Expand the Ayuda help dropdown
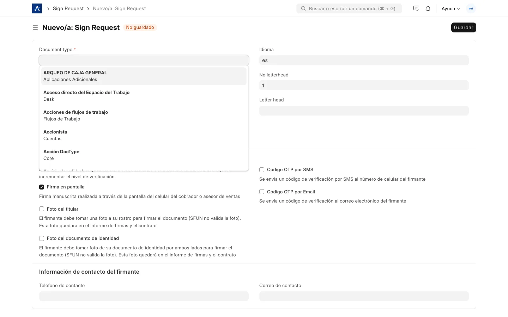 (x=451, y=8)
